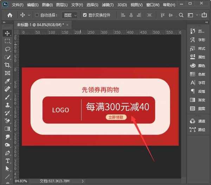211x185 pixels.
Task: Open the 图像(I) menu
Action: (x=47, y=5)
